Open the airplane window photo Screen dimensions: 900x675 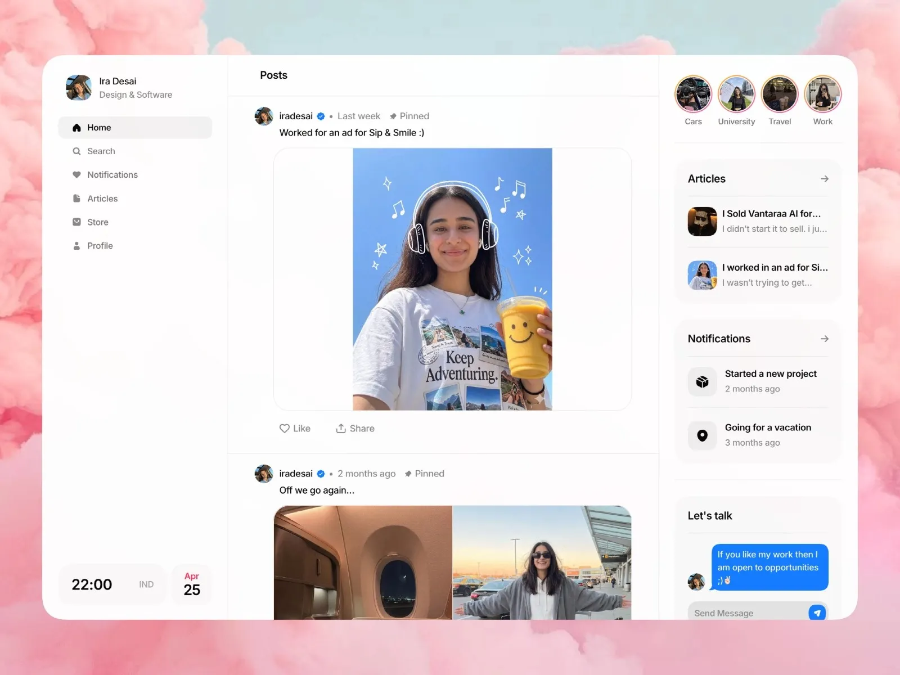pos(363,562)
